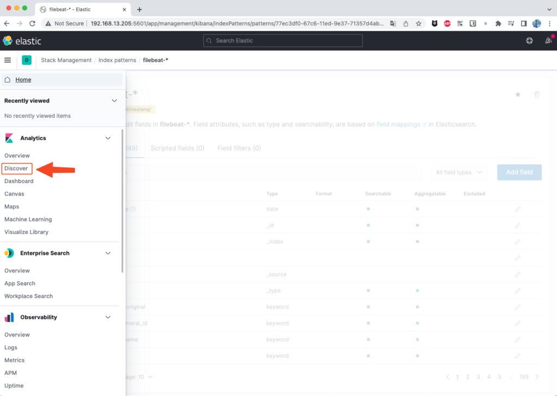Collapse the Observability section chevron
Image resolution: width=557 pixels, height=396 pixels.
point(108,317)
